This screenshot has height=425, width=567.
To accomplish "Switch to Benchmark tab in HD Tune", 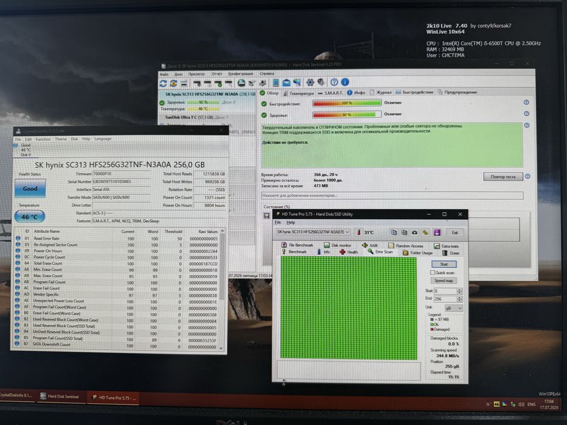I will click(x=294, y=251).
